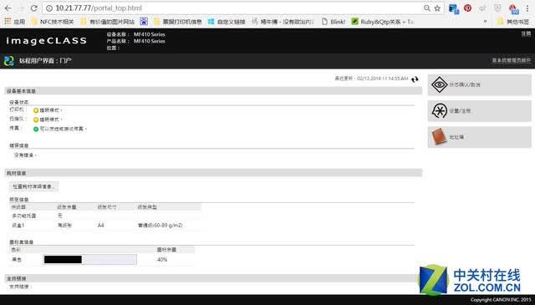Screen dimensions: 535x305
Task: Bookmark this page with the star icon
Action: pyautogui.click(x=437, y=8)
